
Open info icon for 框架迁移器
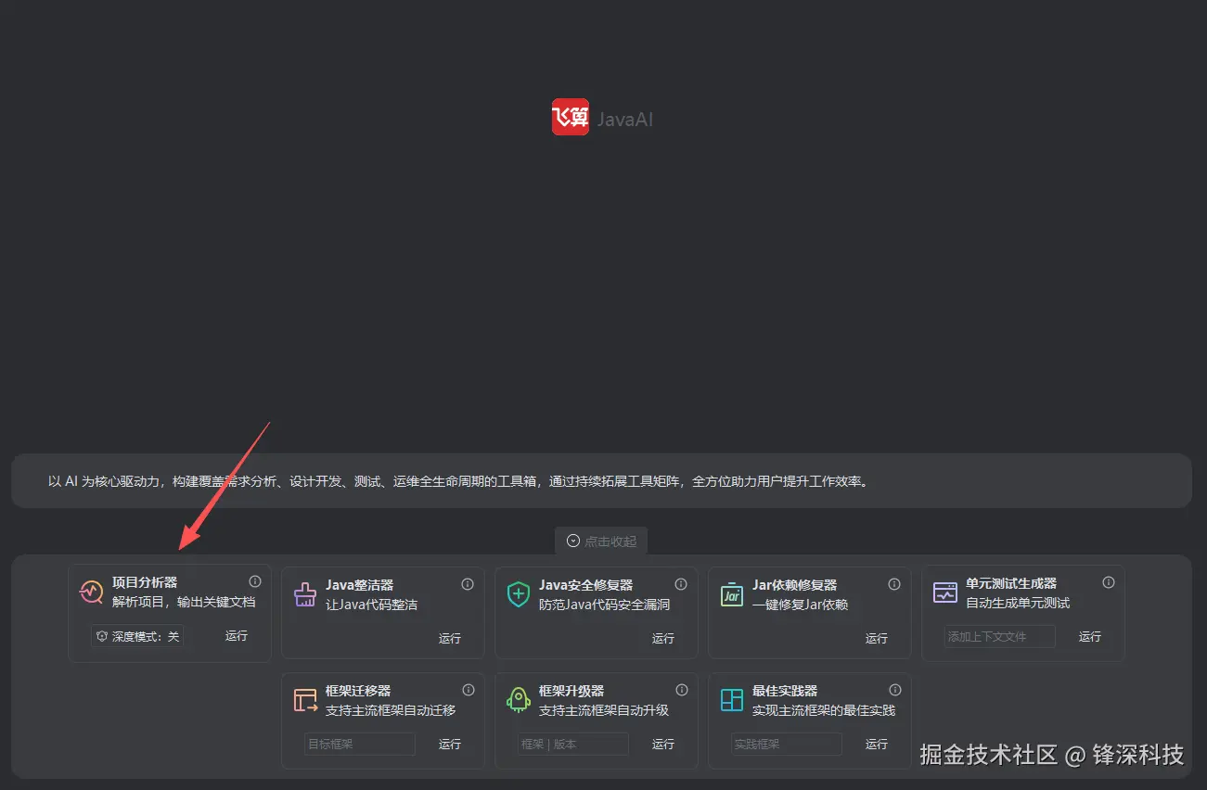(469, 690)
